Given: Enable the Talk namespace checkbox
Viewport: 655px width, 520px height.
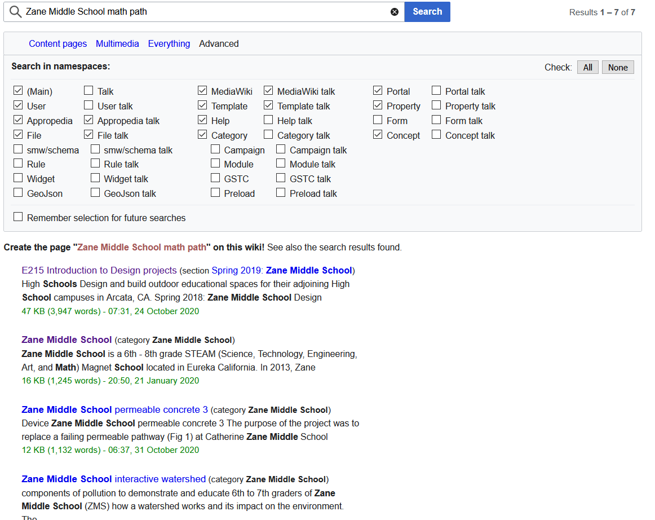Looking at the screenshot, I should click(x=88, y=91).
